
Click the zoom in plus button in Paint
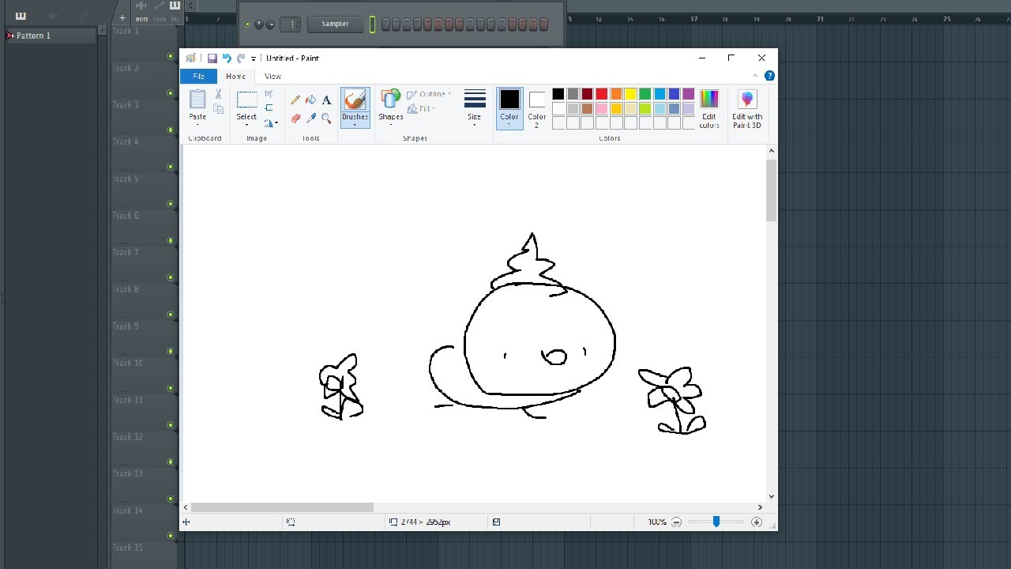point(757,522)
